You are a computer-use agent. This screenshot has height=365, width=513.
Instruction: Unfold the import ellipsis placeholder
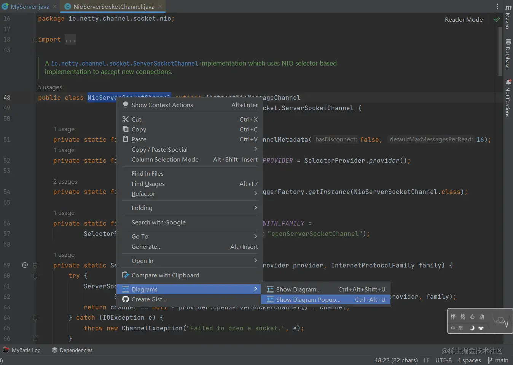[70, 40]
